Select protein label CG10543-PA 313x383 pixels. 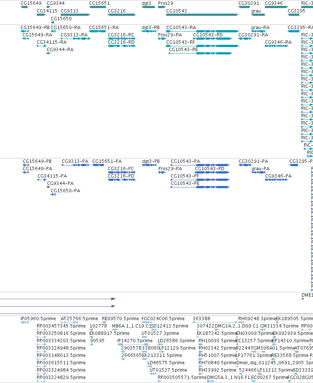pos(185,161)
